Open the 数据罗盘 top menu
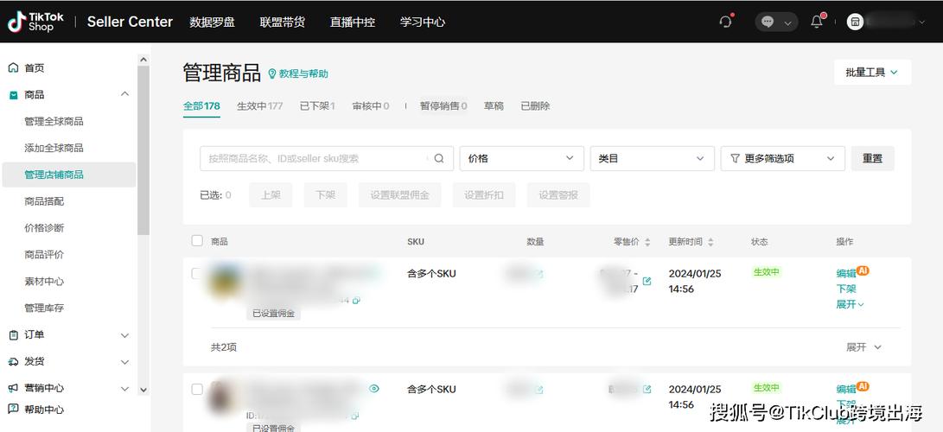Screen dimensions: 943x432 213,22
